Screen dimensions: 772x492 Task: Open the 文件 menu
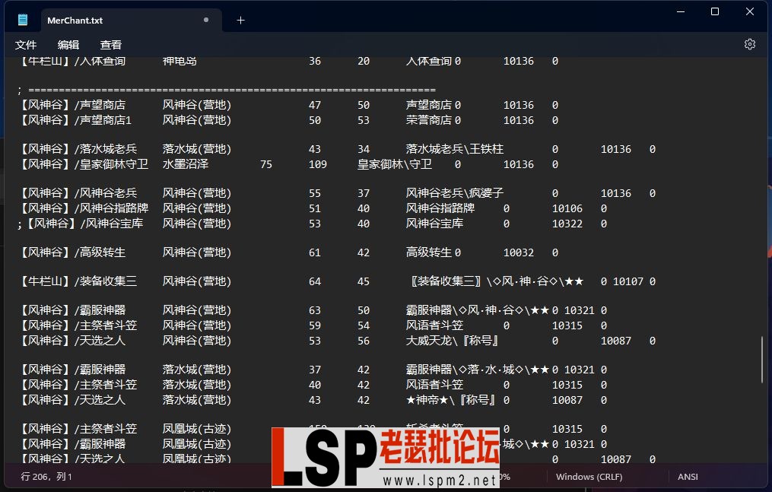26,45
